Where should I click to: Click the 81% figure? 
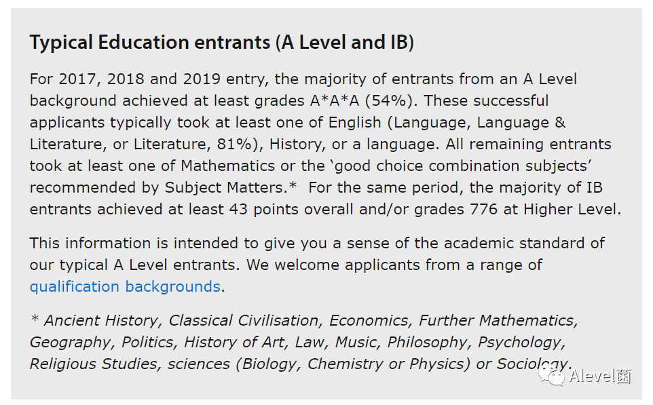[x=234, y=144]
